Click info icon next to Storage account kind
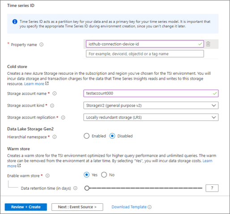 (x=52, y=106)
